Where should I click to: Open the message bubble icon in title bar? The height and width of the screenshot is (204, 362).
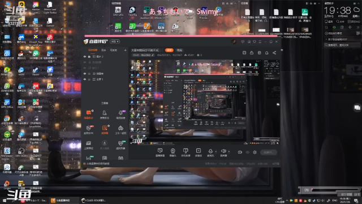(243, 41)
